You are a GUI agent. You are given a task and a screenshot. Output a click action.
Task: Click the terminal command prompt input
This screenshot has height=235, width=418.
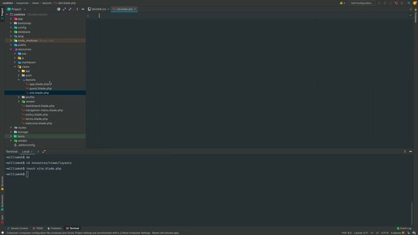(27, 174)
